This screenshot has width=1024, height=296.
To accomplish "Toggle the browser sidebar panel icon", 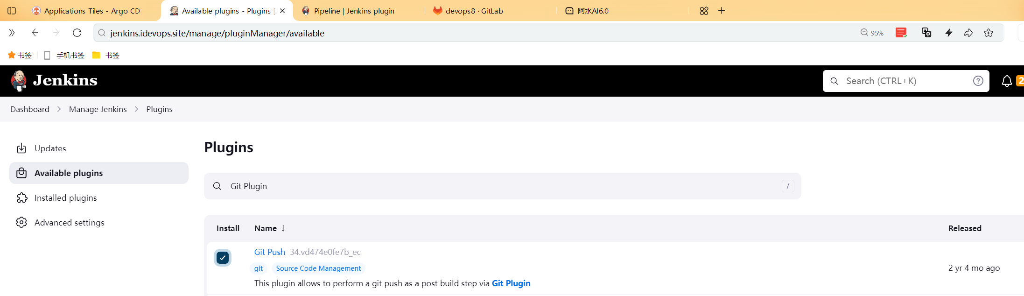I will (12, 11).
